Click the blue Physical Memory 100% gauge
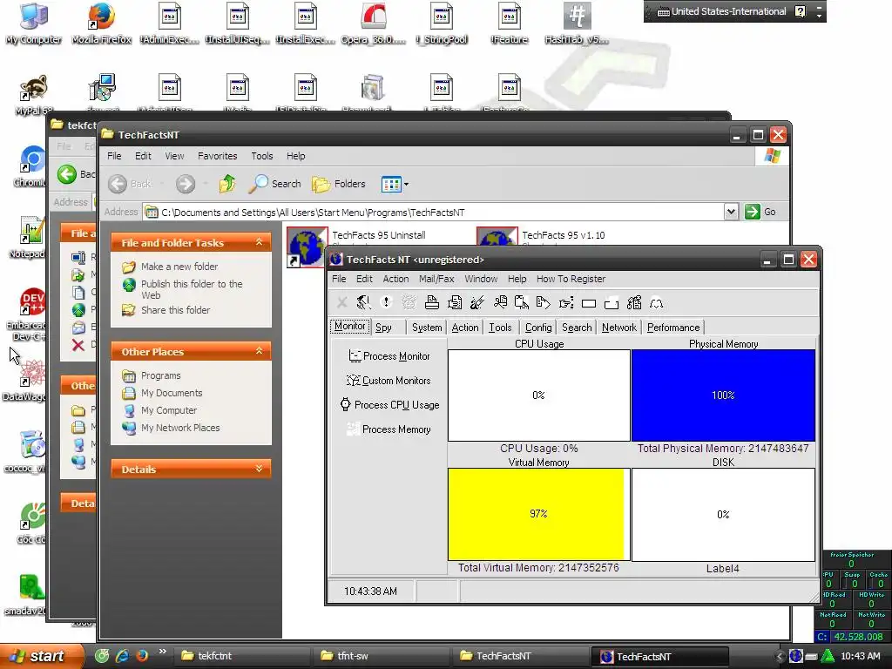 [723, 395]
